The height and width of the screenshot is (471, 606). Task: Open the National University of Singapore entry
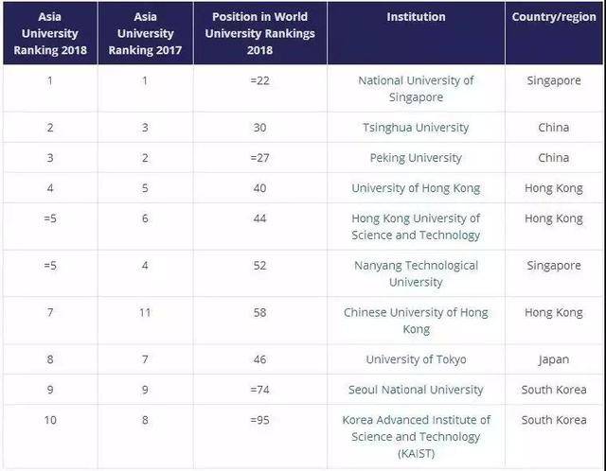click(416, 89)
